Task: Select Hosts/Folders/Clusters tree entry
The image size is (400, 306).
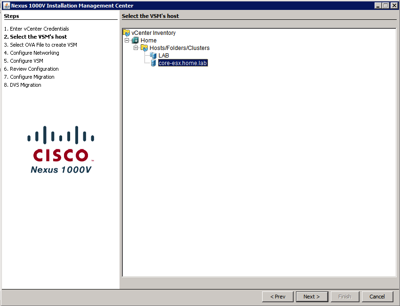Action: tap(180, 48)
